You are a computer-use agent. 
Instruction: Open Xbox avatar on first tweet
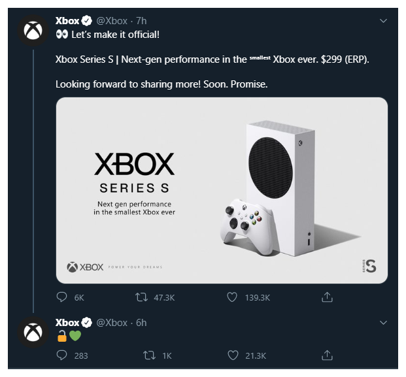[33, 31]
